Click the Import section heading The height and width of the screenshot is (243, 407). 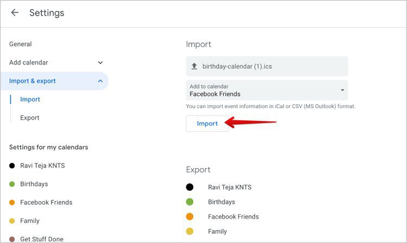point(199,44)
